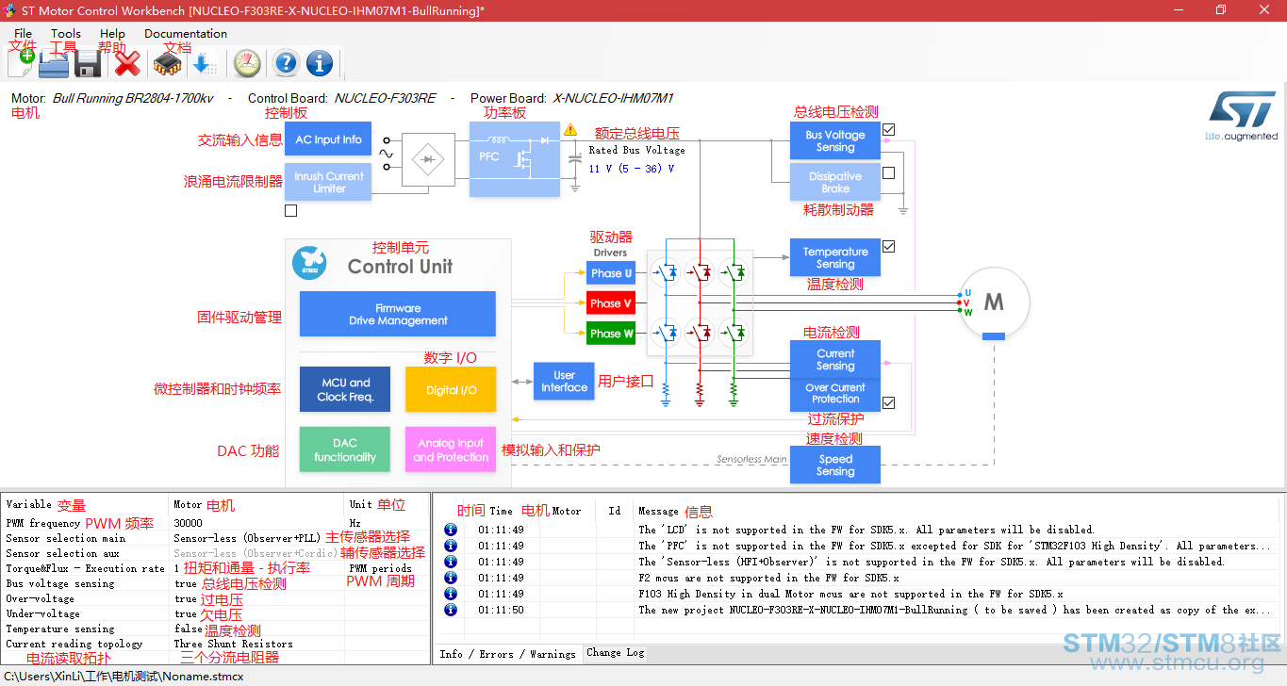Click the yellow warning triangle near PFC
The image size is (1287, 686).
click(570, 130)
